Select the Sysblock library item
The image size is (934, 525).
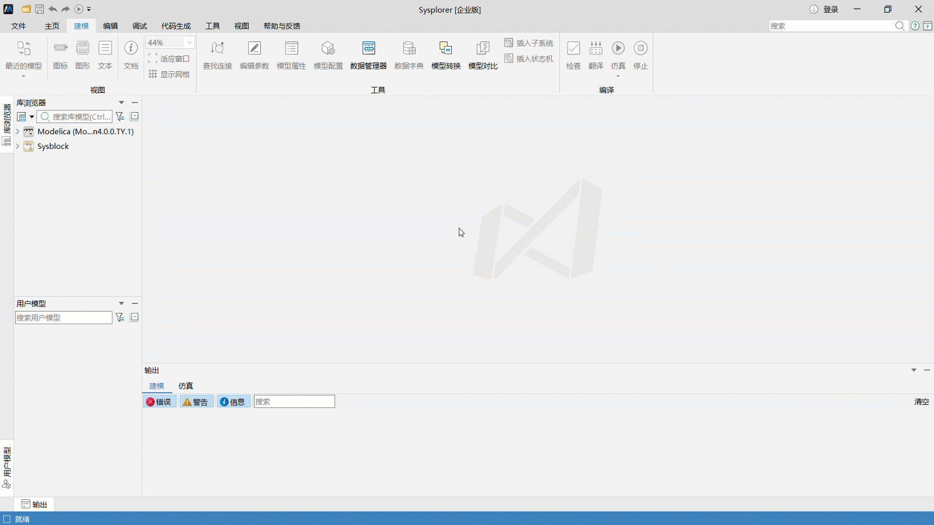click(53, 146)
